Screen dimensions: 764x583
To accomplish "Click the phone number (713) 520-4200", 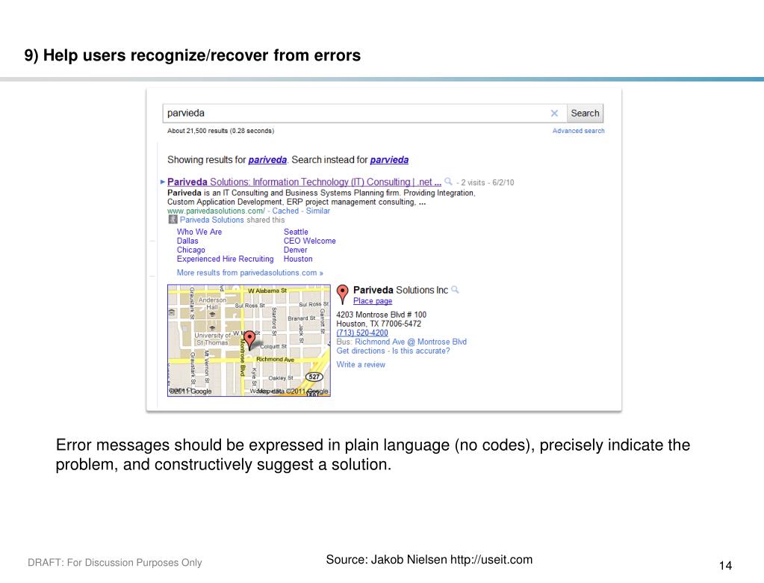I will (x=362, y=333).
